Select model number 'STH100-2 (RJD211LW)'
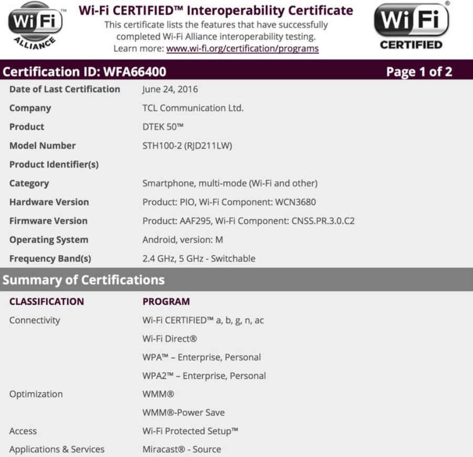This screenshot has width=473, height=457. coord(187,146)
